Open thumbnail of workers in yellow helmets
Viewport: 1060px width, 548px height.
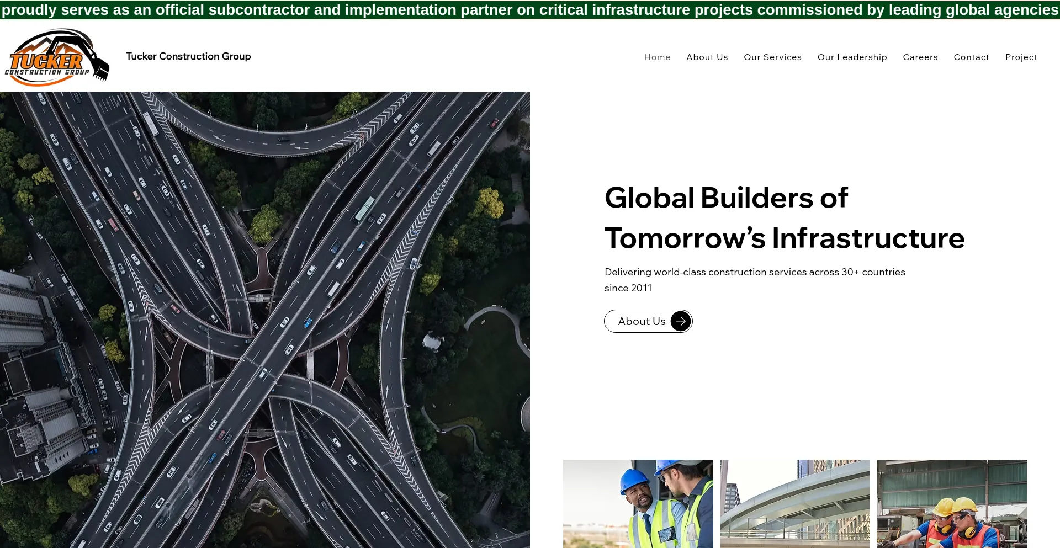(x=952, y=504)
